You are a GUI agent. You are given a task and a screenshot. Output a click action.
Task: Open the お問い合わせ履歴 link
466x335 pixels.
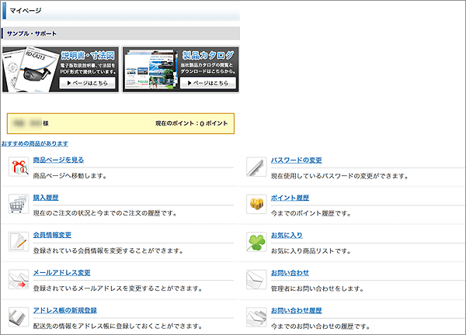297,311
